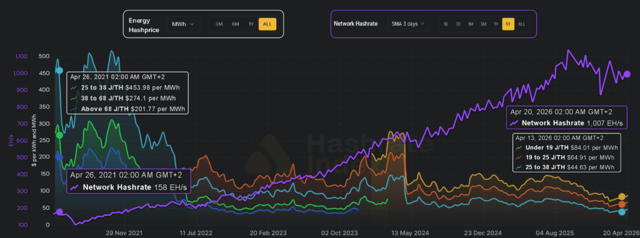The height and width of the screenshot is (238, 640).
Task: Click 'Network Hashrate 158 EH/s' tooltip text
Action: (x=135, y=187)
